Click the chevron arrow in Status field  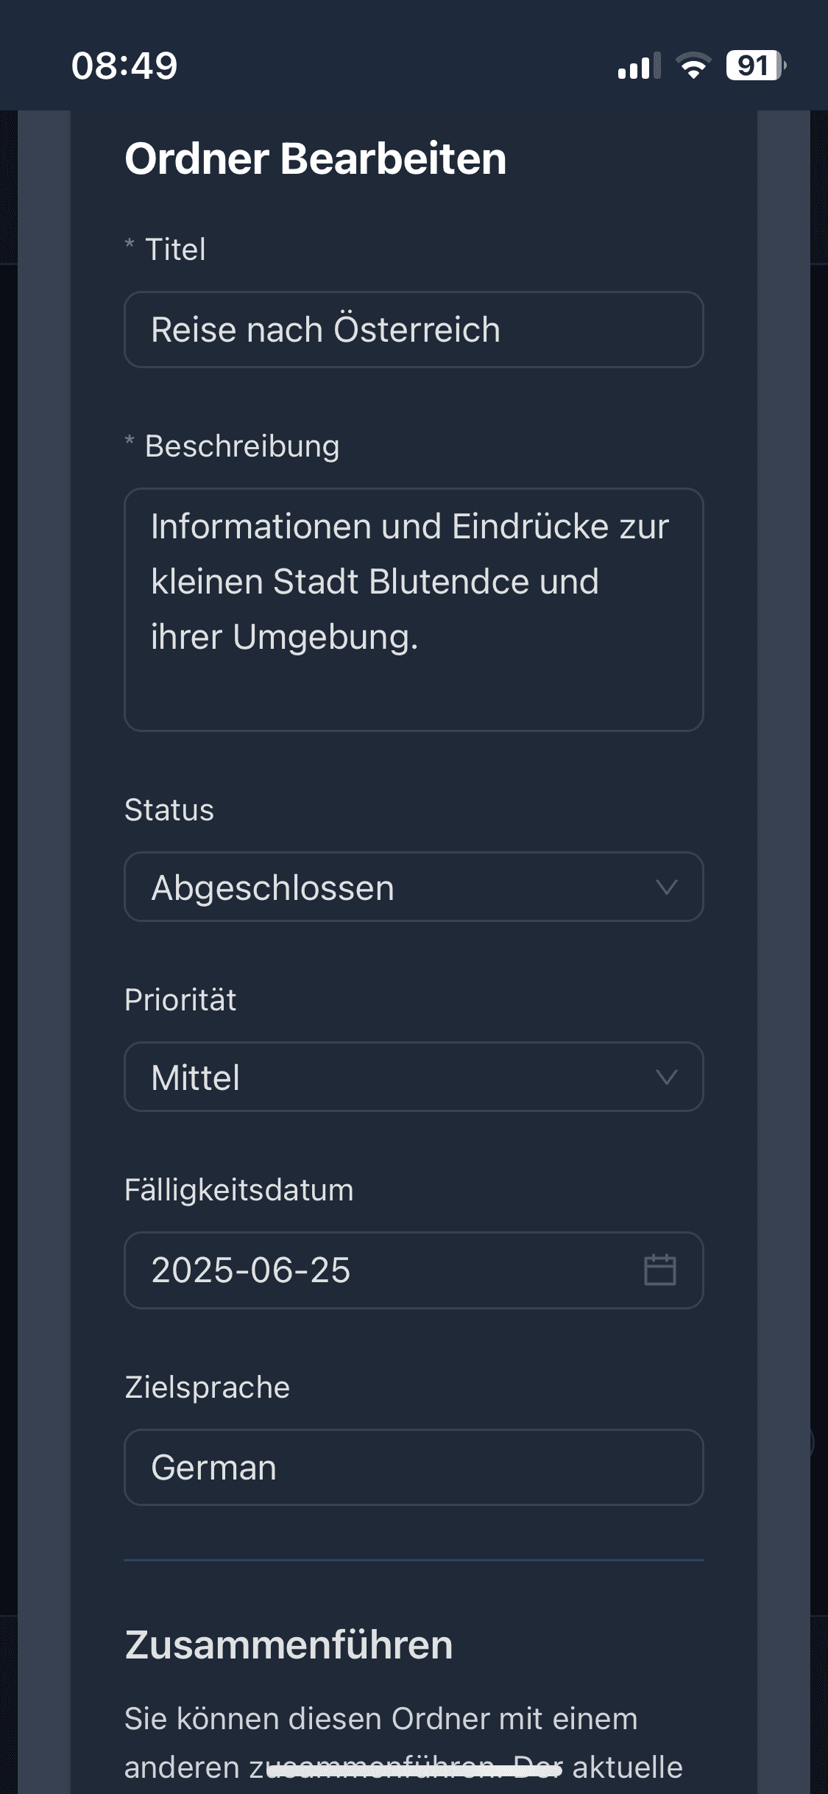point(666,887)
